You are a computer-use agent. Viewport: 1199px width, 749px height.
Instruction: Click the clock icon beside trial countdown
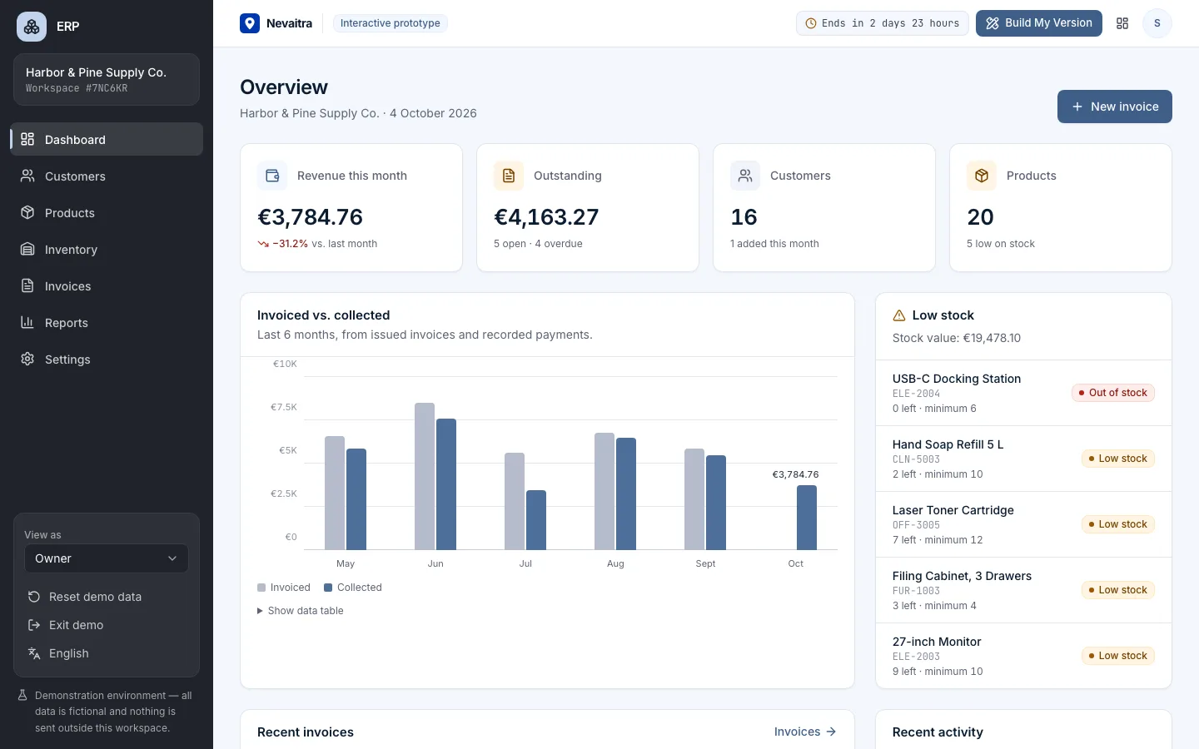tap(811, 23)
